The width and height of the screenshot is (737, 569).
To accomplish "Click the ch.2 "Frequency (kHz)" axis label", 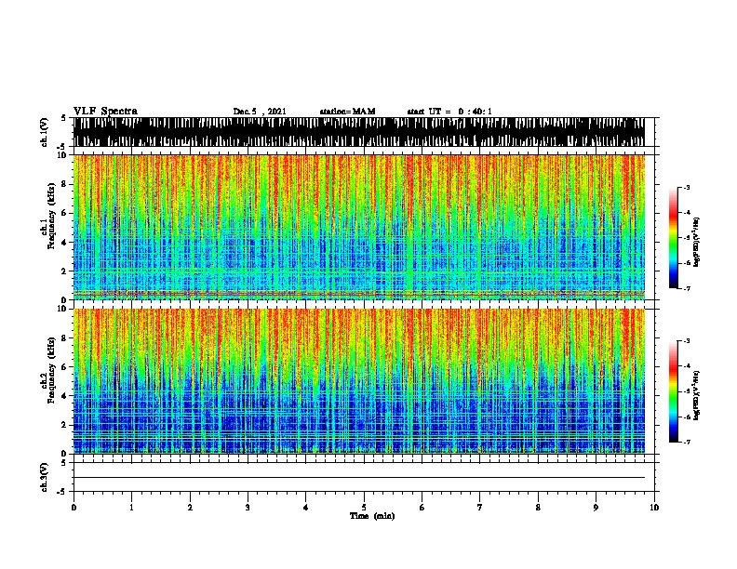I will point(51,370).
